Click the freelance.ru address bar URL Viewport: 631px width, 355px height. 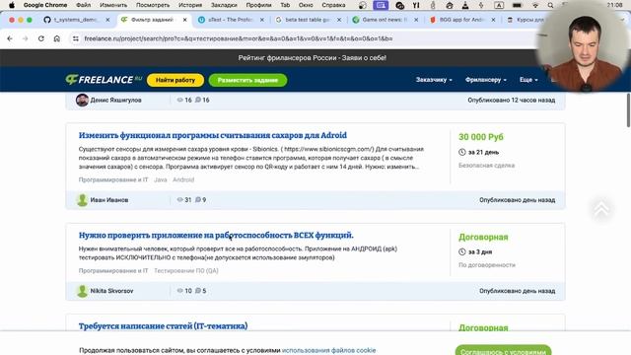pos(239,38)
